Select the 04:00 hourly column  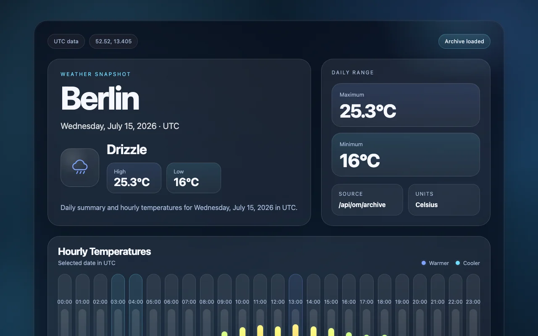pyautogui.click(x=136, y=305)
